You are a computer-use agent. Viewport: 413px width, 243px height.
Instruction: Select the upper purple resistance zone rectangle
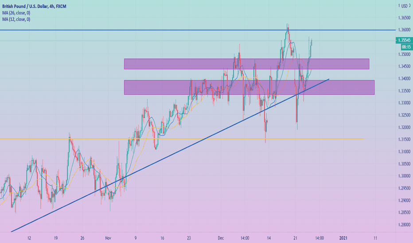tap(246, 64)
